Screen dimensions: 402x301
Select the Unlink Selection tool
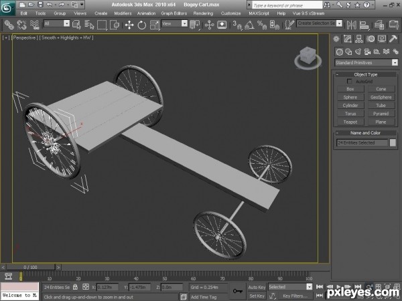coord(22,25)
